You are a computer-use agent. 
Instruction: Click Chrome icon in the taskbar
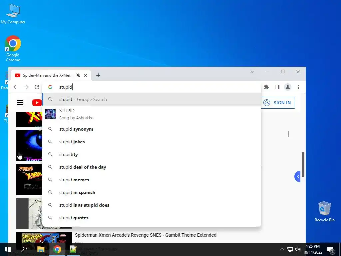(x=57, y=249)
